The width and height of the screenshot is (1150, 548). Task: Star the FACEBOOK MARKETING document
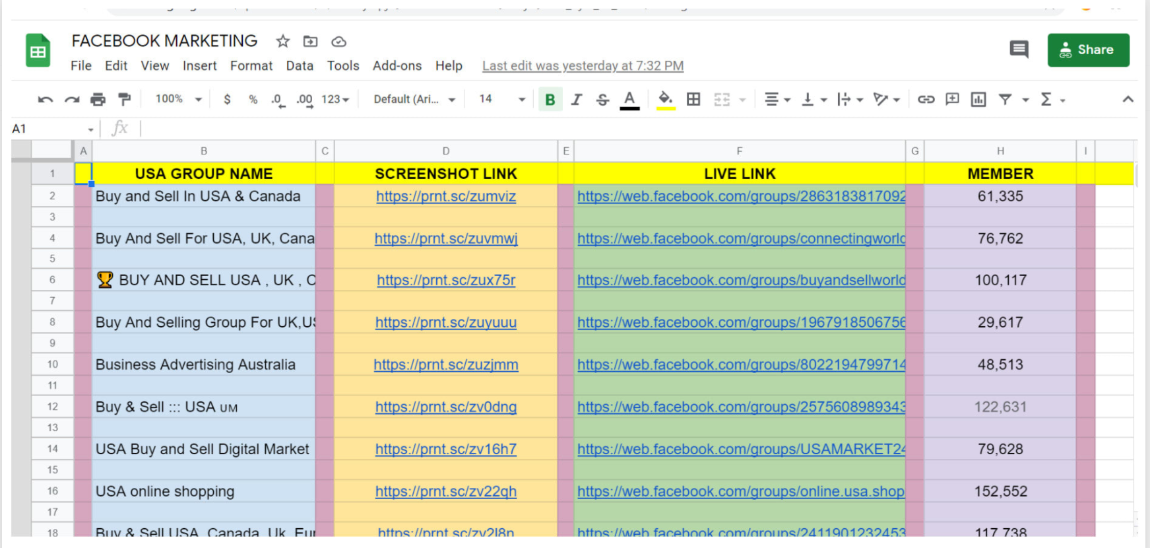click(x=283, y=42)
